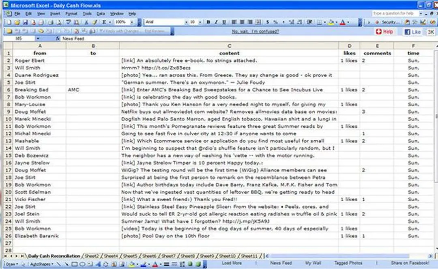The height and width of the screenshot is (269, 438).
Task: Click the Open folder toolbar icon
Action: (x=17, y=22)
